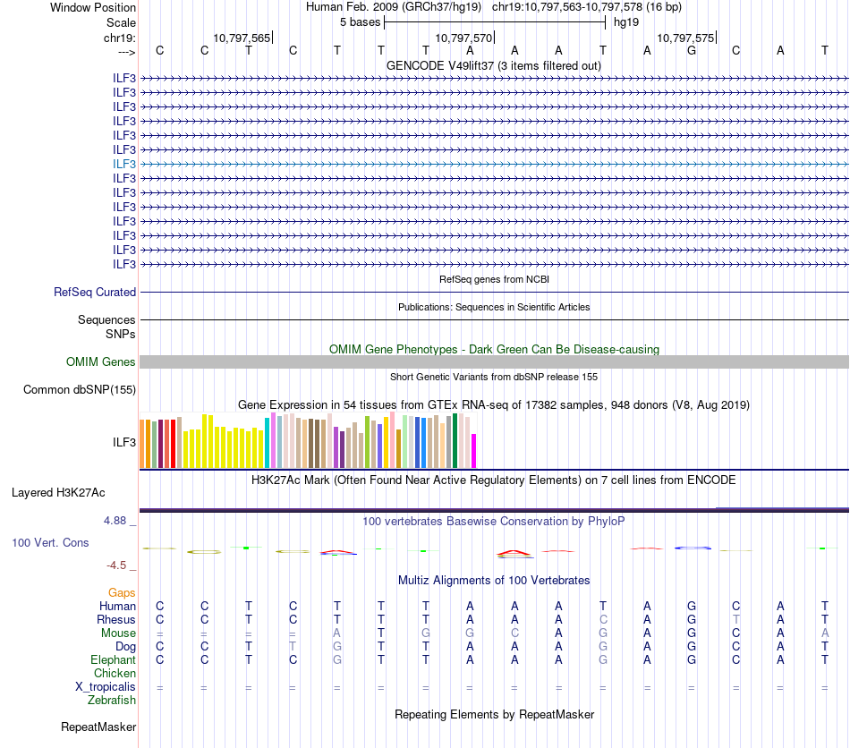The width and height of the screenshot is (850, 748).
Task: Click 'RefSeq genes from NCBI' track title
Action: click(494, 279)
